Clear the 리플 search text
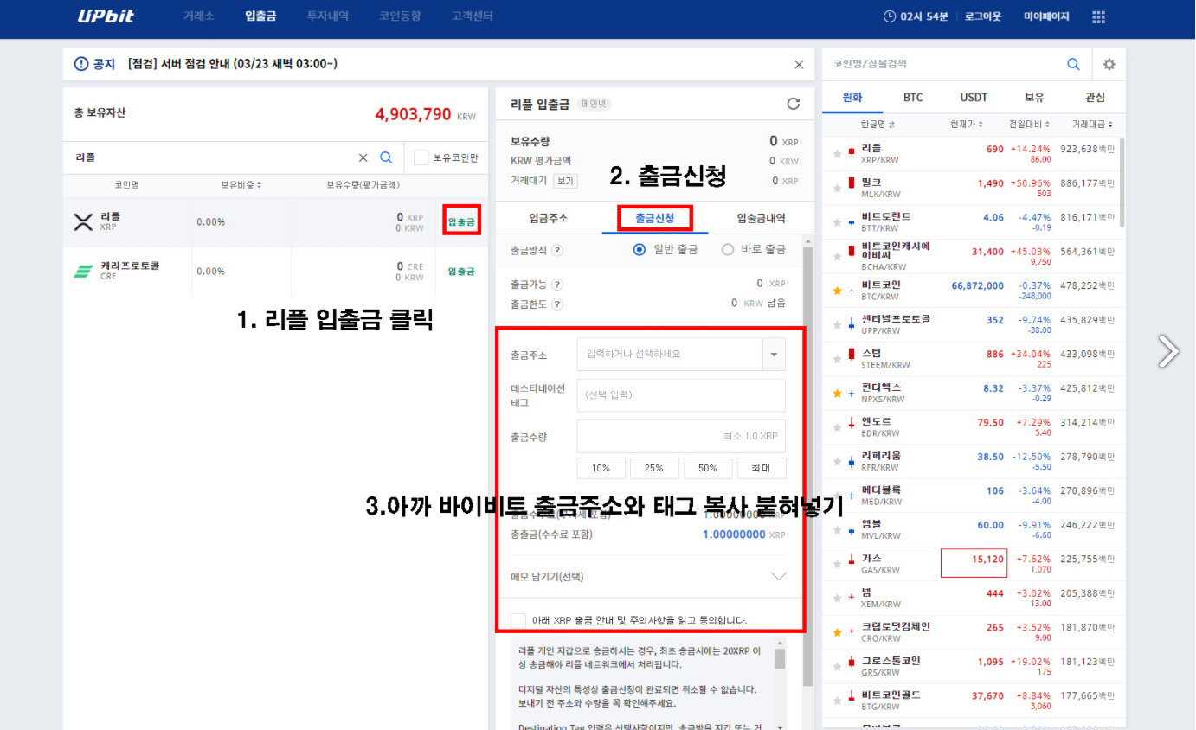1196x730 pixels. click(363, 157)
